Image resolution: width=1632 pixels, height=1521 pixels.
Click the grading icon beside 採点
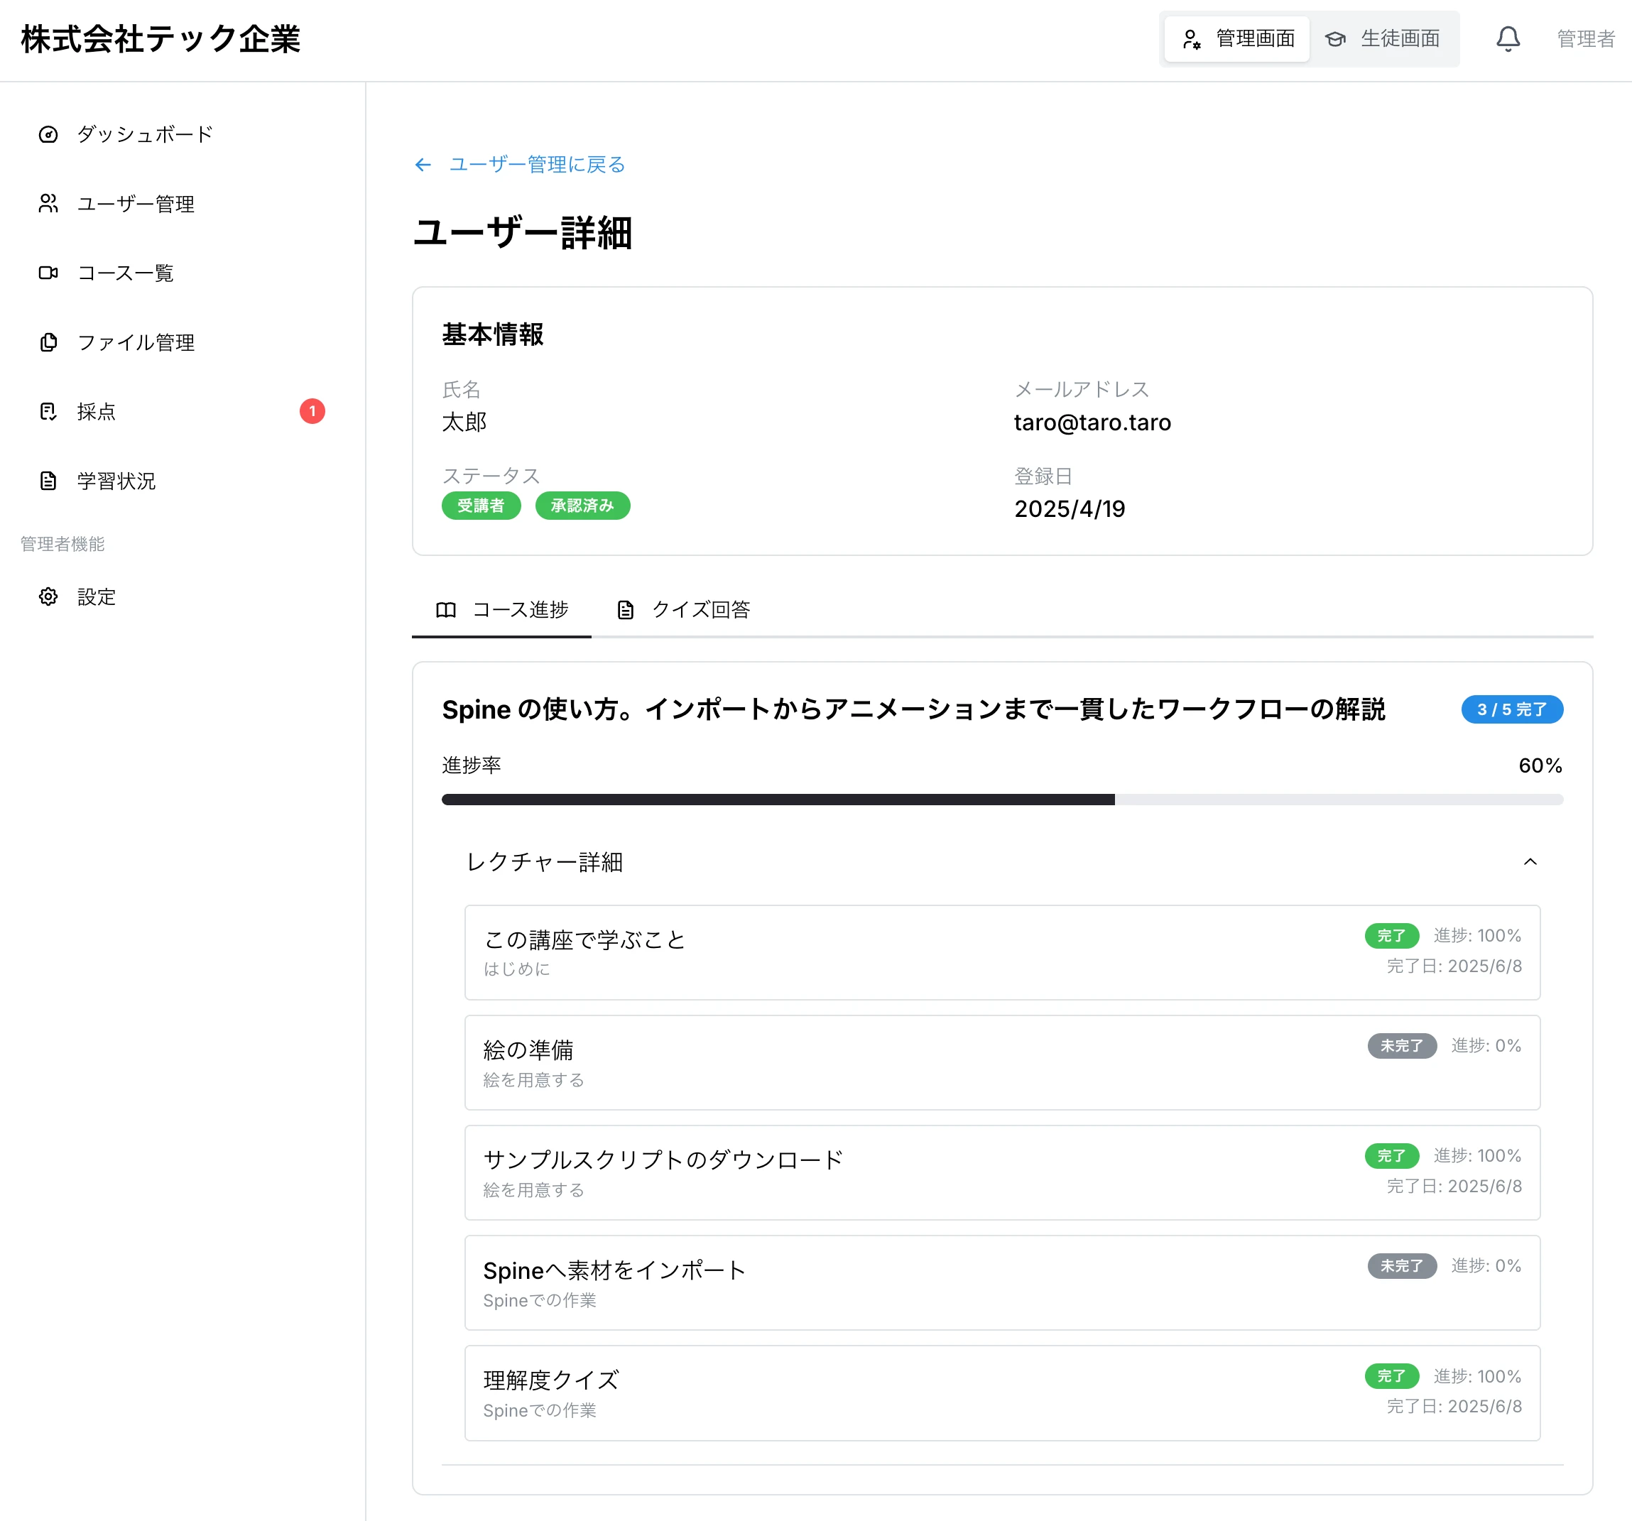pyautogui.click(x=48, y=411)
